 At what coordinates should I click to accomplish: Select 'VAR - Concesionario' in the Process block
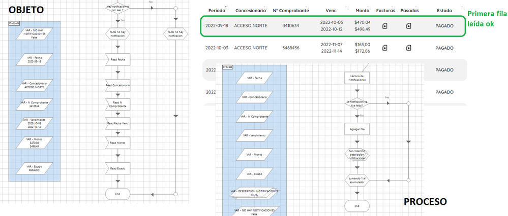(x=254, y=97)
